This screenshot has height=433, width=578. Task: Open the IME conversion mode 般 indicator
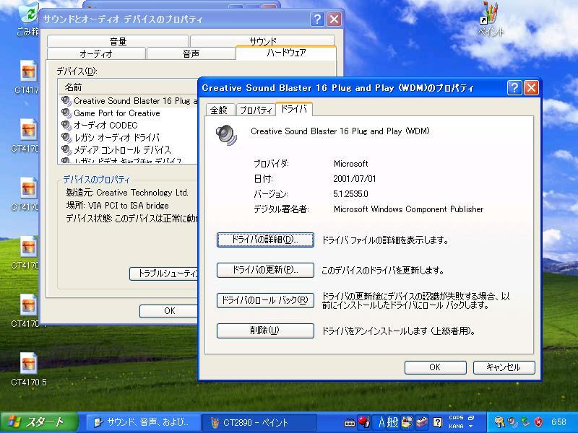(x=392, y=422)
